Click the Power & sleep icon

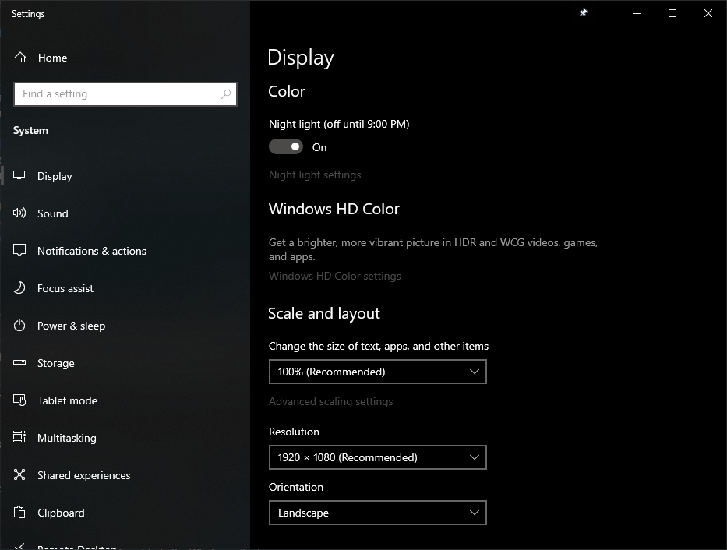[x=20, y=326]
